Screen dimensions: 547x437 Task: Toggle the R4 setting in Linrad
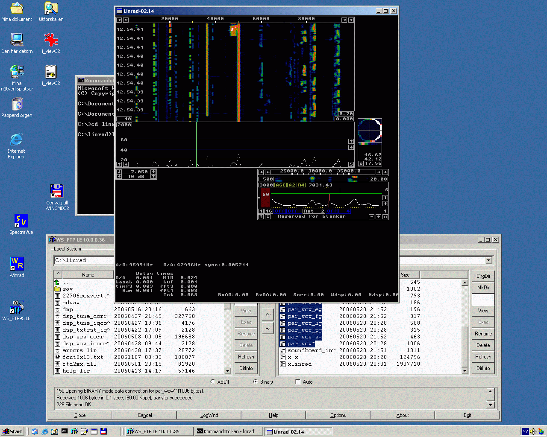(x=301, y=185)
